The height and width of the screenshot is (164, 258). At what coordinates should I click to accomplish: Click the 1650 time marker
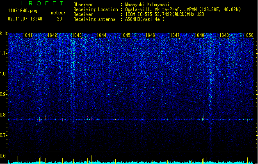(249, 35)
